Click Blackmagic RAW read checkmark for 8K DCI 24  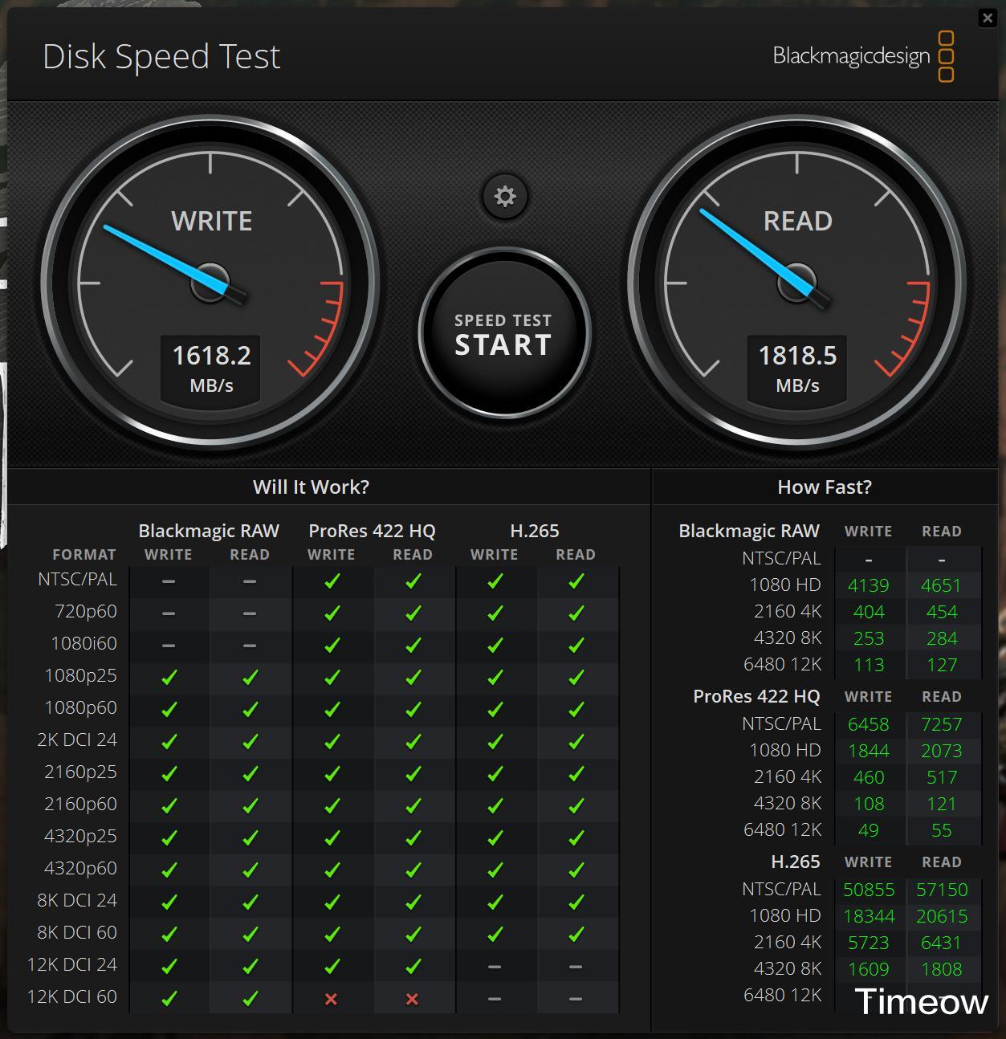coord(250,902)
